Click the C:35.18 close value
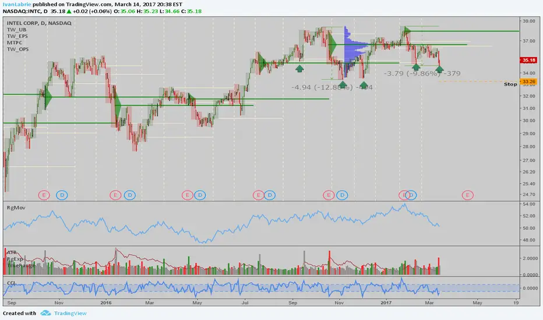This screenshot has width=543, height=320. 192,11
